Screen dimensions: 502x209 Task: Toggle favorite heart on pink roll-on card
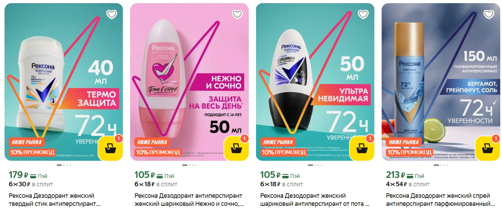(x=237, y=14)
